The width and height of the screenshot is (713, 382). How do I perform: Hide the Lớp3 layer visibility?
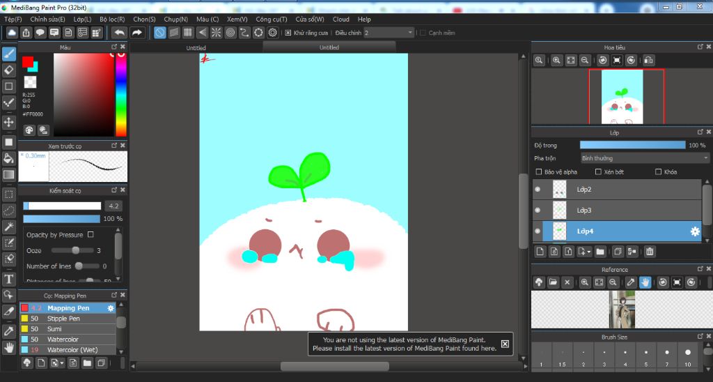[x=538, y=211]
